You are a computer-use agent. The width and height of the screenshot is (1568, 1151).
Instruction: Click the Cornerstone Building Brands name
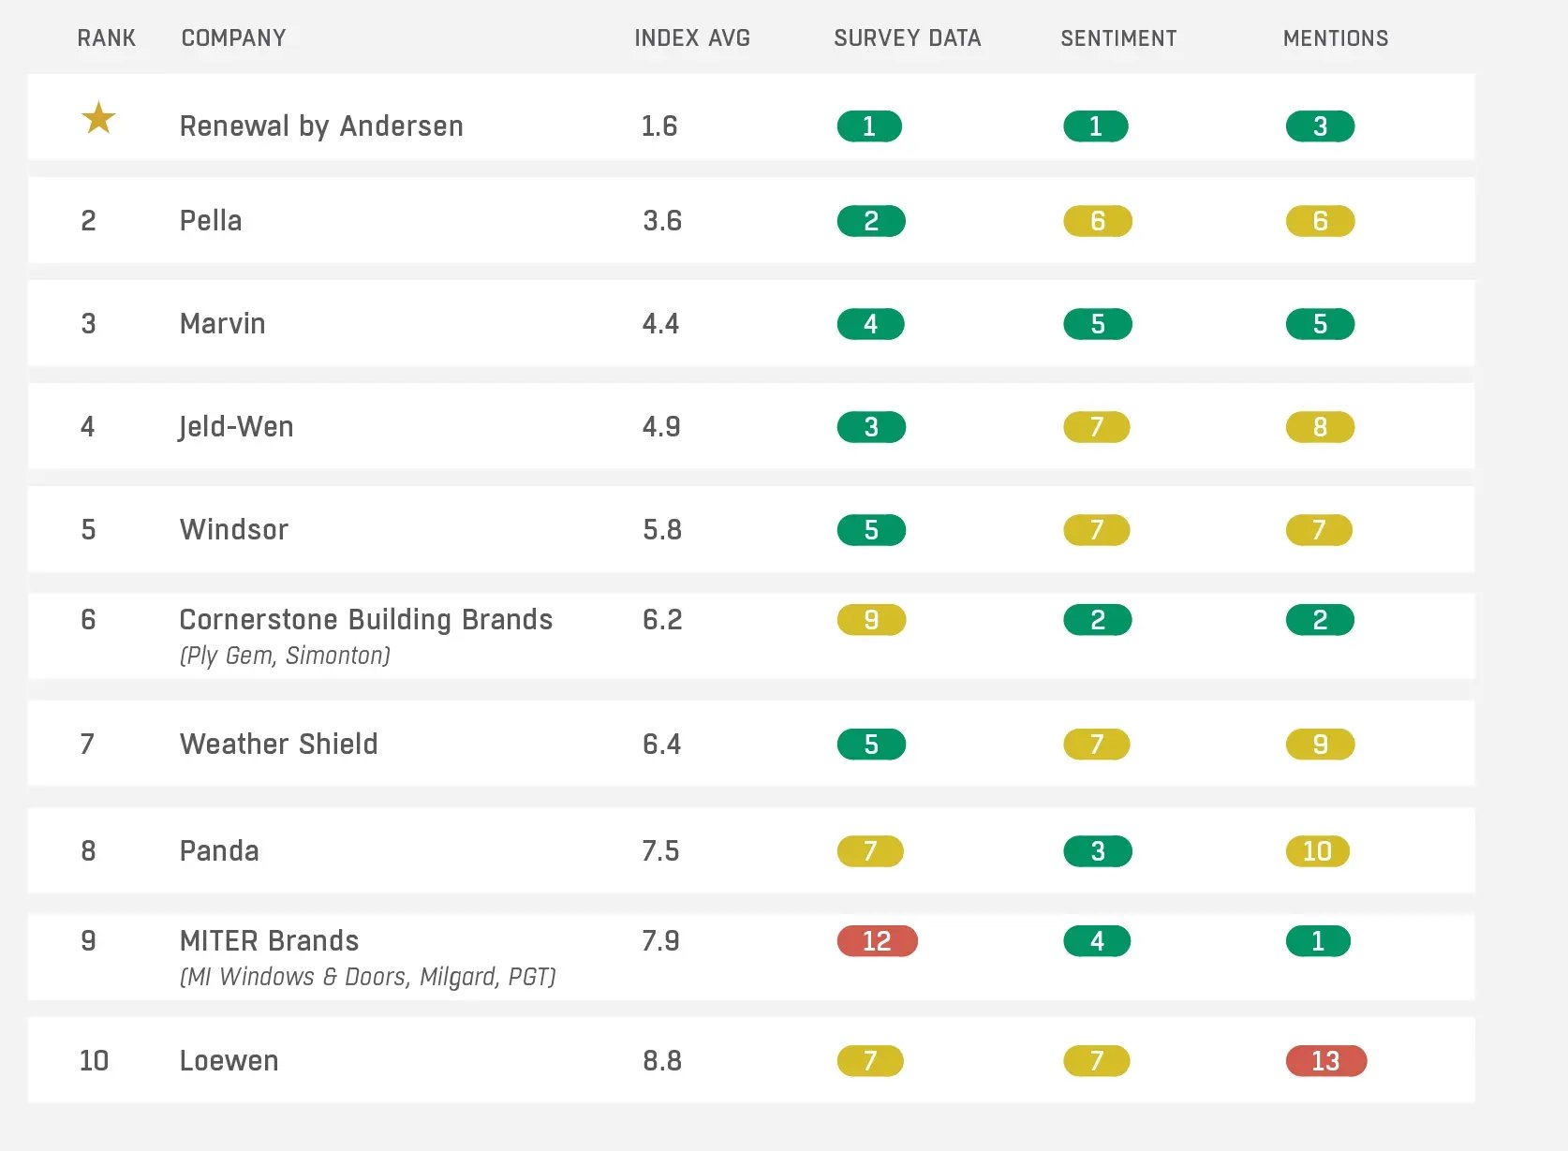(x=365, y=620)
